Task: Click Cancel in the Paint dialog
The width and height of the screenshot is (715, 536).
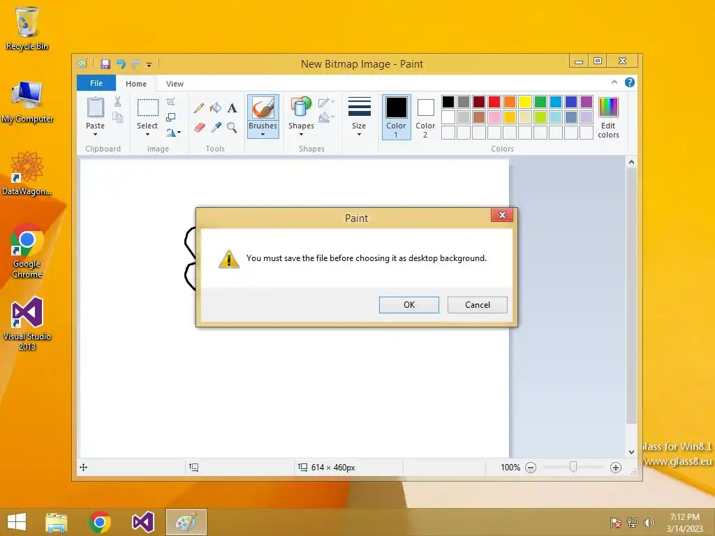Action: click(478, 305)
